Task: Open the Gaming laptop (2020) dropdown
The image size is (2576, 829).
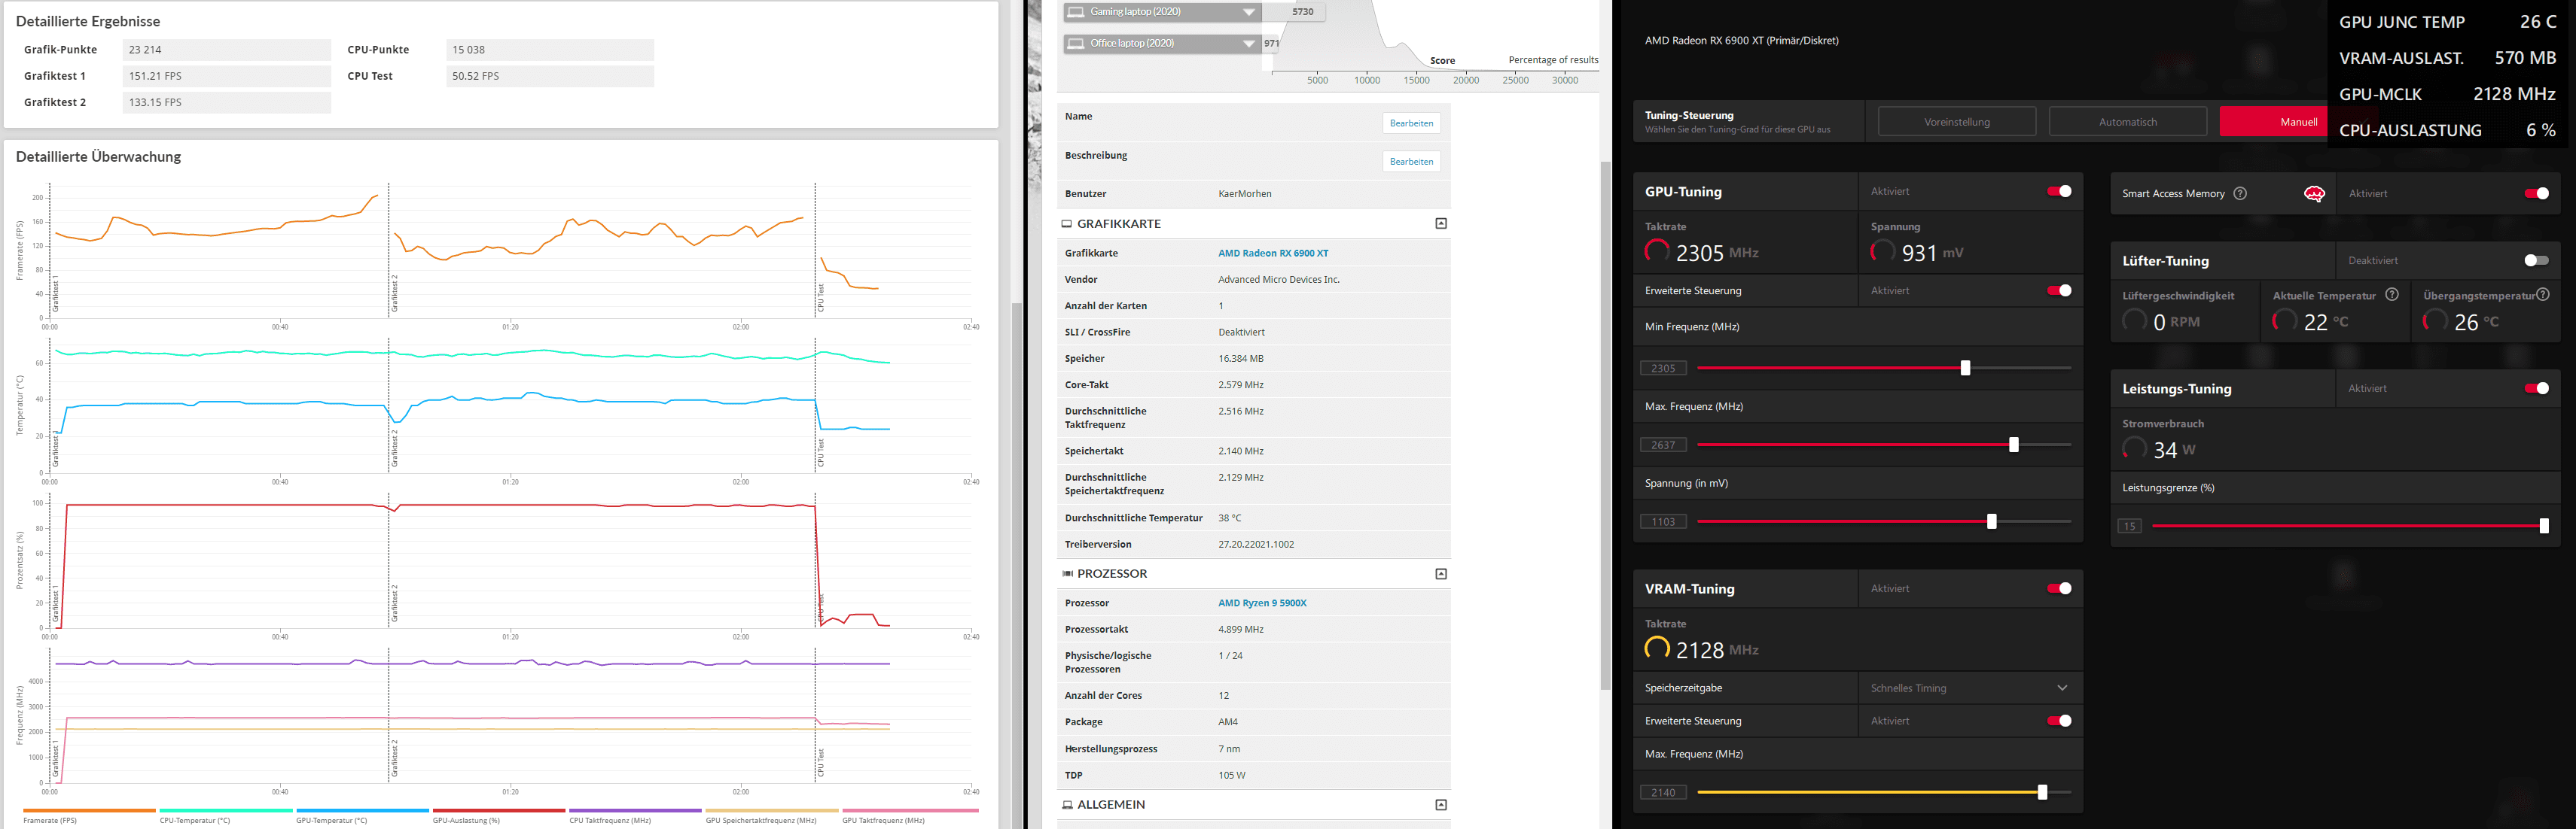Action: pos(1249,12)
